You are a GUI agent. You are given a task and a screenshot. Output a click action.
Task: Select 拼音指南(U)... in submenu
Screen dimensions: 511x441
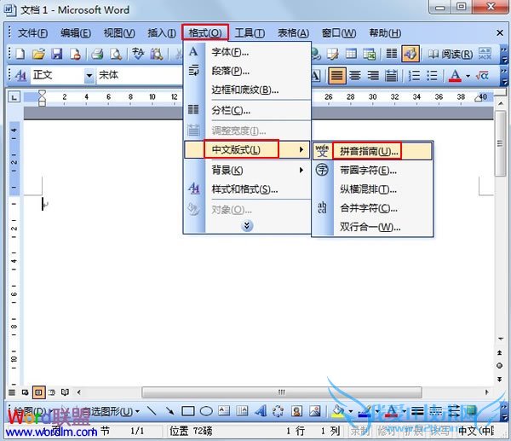(x=372, y=151)
